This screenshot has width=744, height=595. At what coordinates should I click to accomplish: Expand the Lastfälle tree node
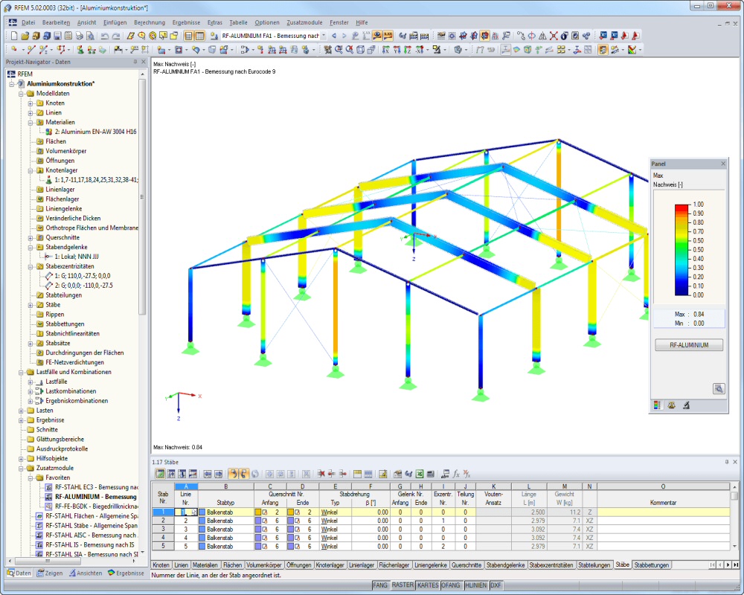[x=31, y=382]
